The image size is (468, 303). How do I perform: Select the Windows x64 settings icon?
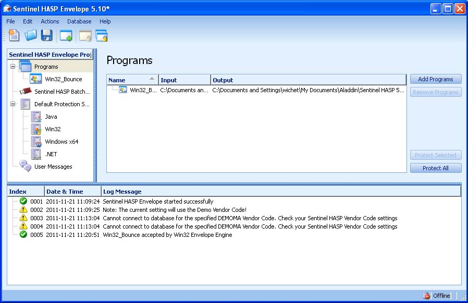click(36, 142)
